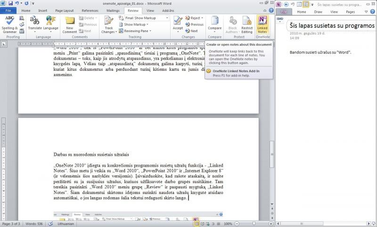Click Word's vertical scrollbar thumb

point(272,154)
